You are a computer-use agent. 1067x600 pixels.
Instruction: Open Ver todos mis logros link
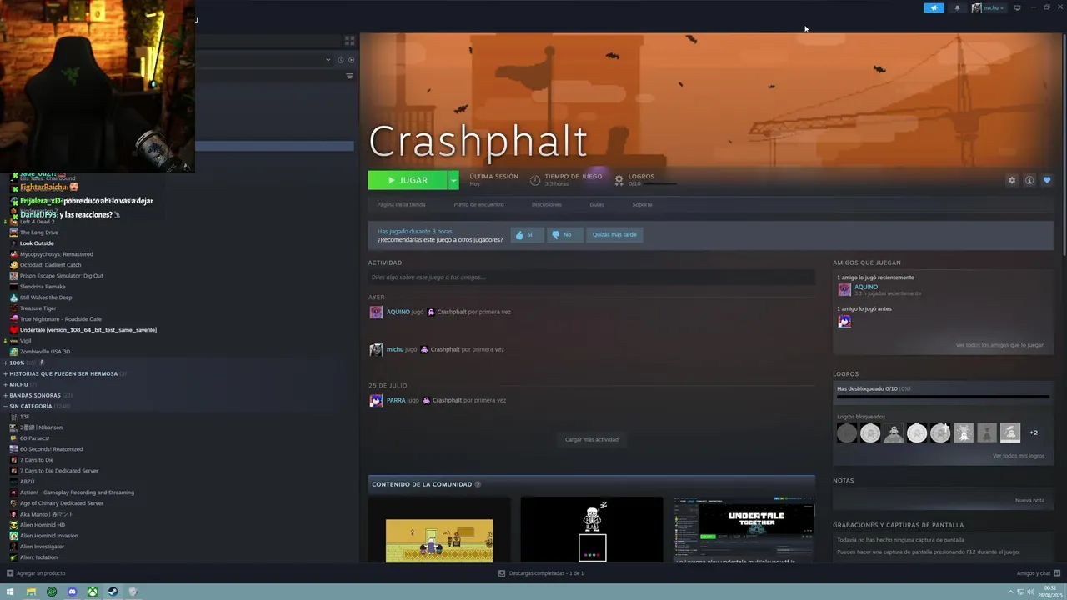point(1019,456)
